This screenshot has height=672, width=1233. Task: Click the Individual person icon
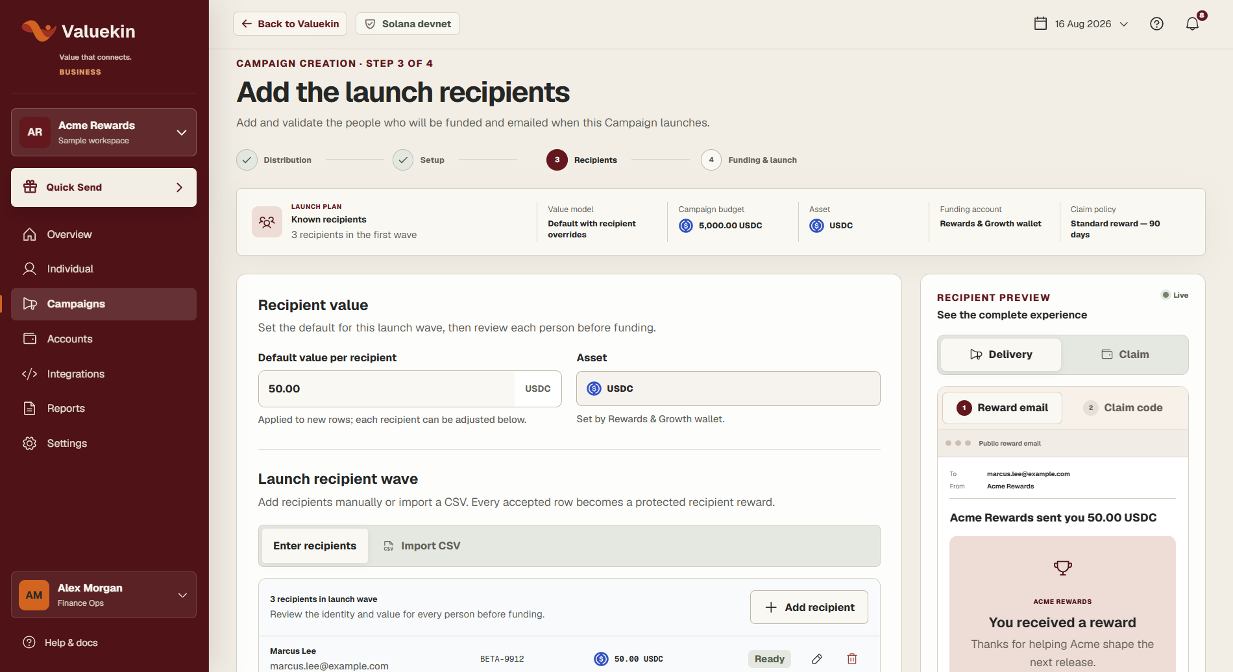click(x=30, y=269)
